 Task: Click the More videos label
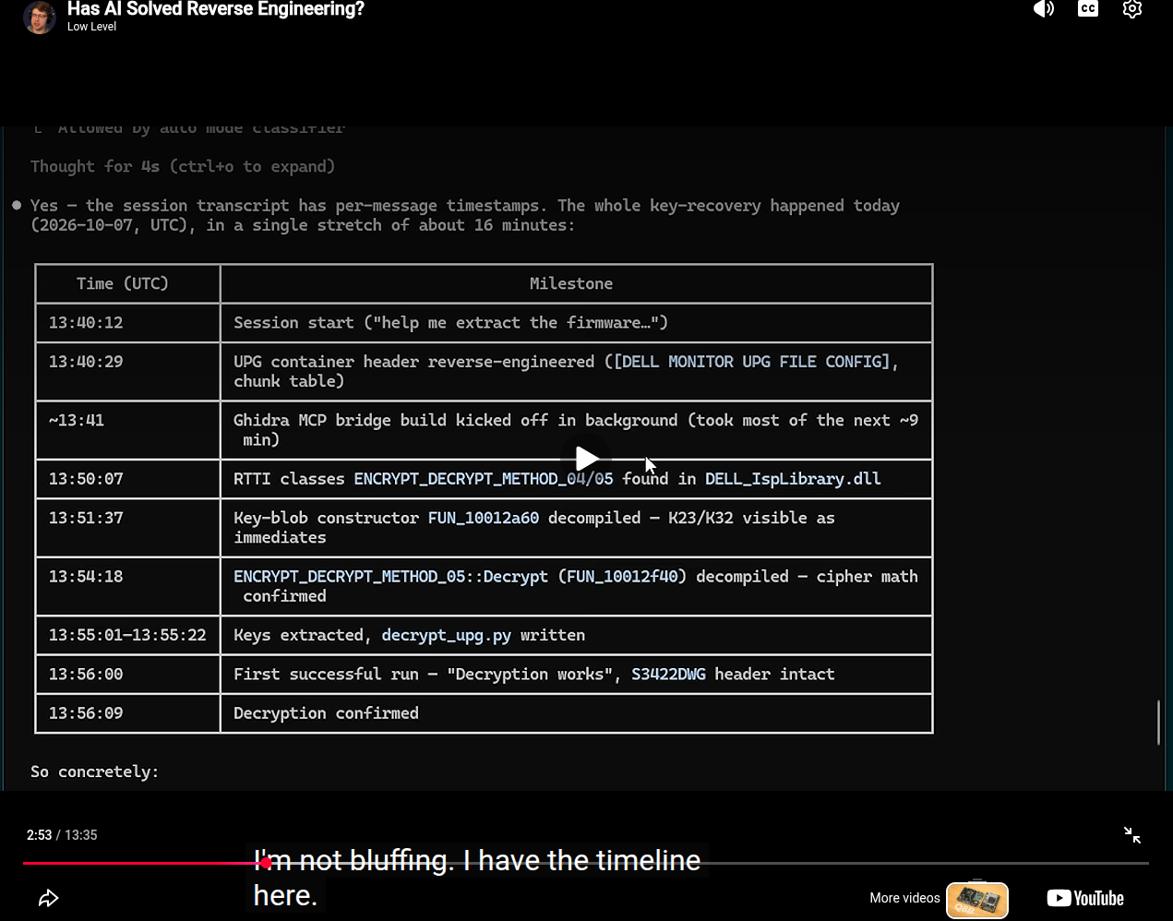point(904,898)
